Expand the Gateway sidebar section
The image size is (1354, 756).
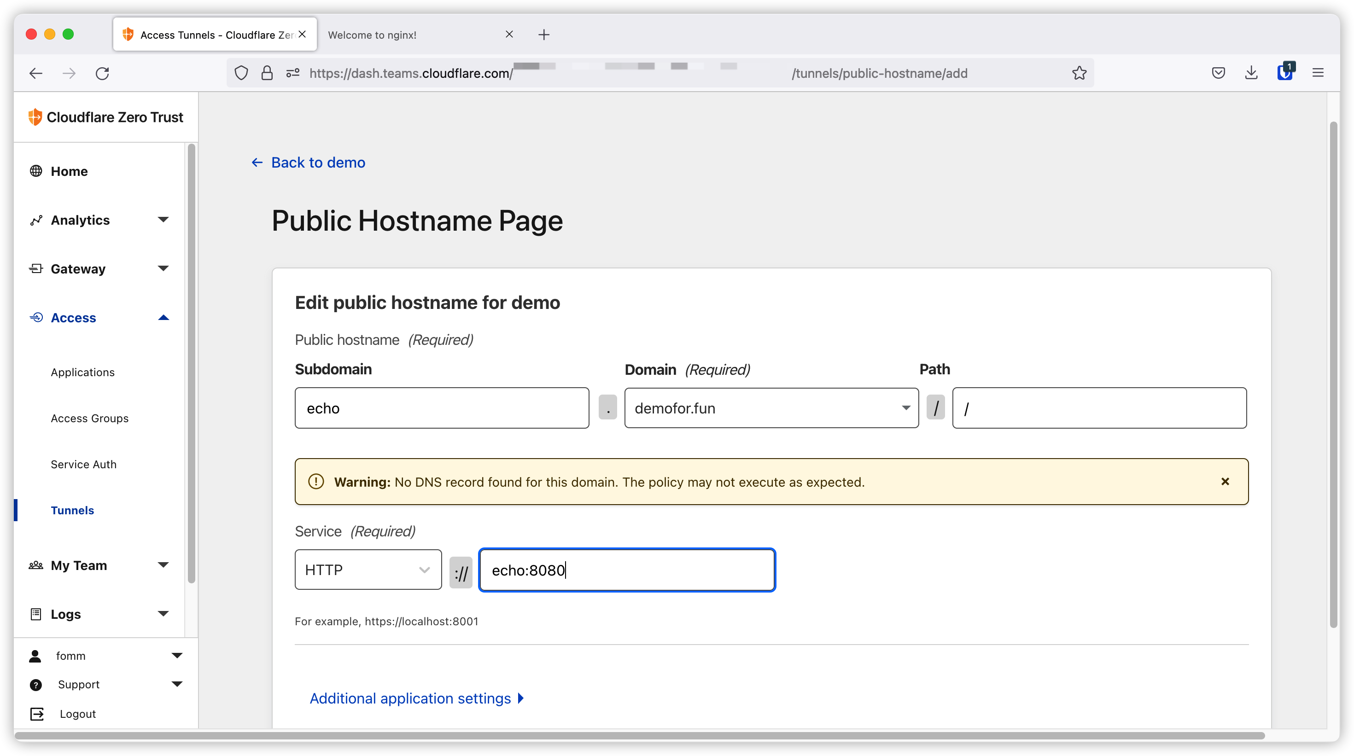(163, 268)
